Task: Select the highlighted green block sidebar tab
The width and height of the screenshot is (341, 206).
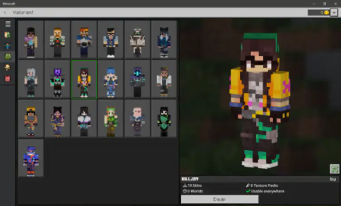Action: 8,57
